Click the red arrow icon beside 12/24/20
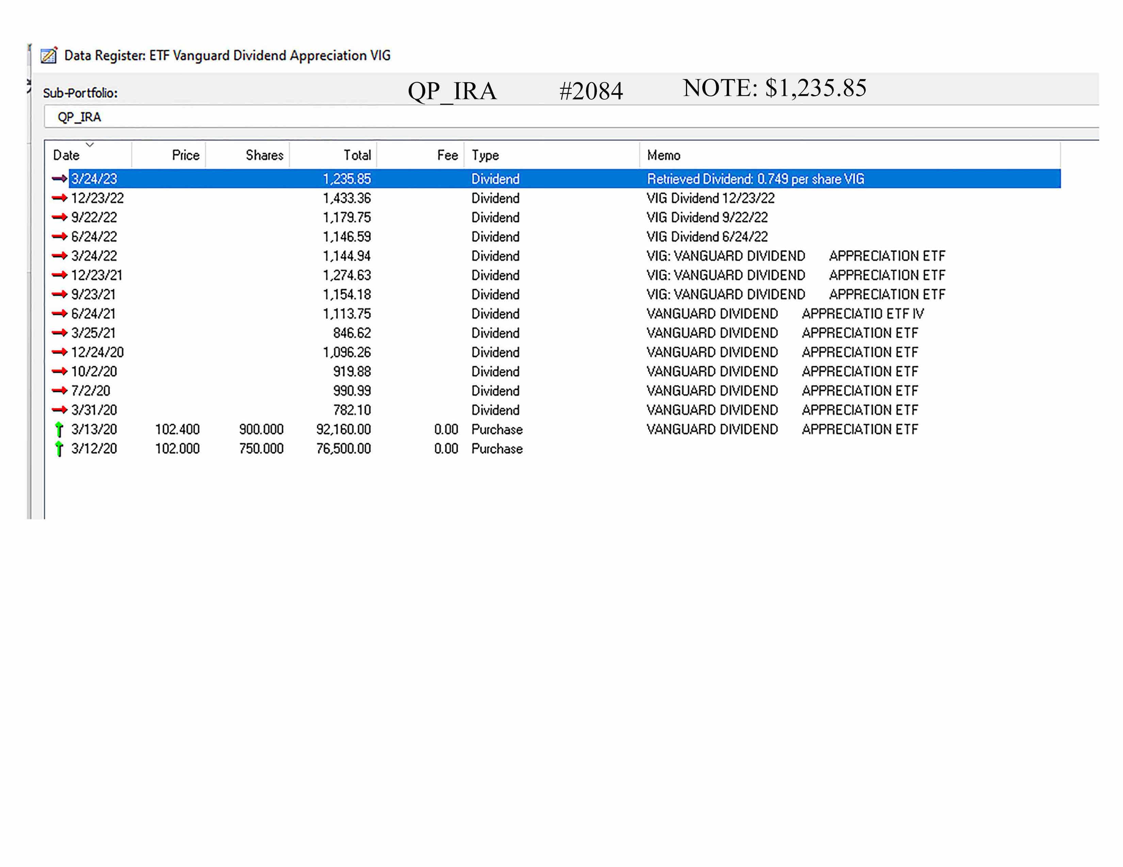 [60, 352]
